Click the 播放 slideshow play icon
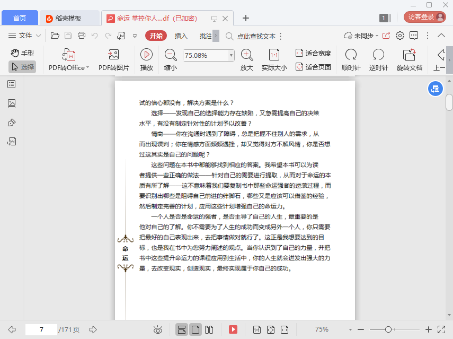 coord(147,55)
